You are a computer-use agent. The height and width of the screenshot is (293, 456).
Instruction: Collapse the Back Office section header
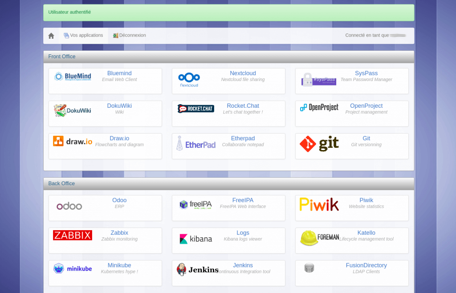(x=228, y=183)
